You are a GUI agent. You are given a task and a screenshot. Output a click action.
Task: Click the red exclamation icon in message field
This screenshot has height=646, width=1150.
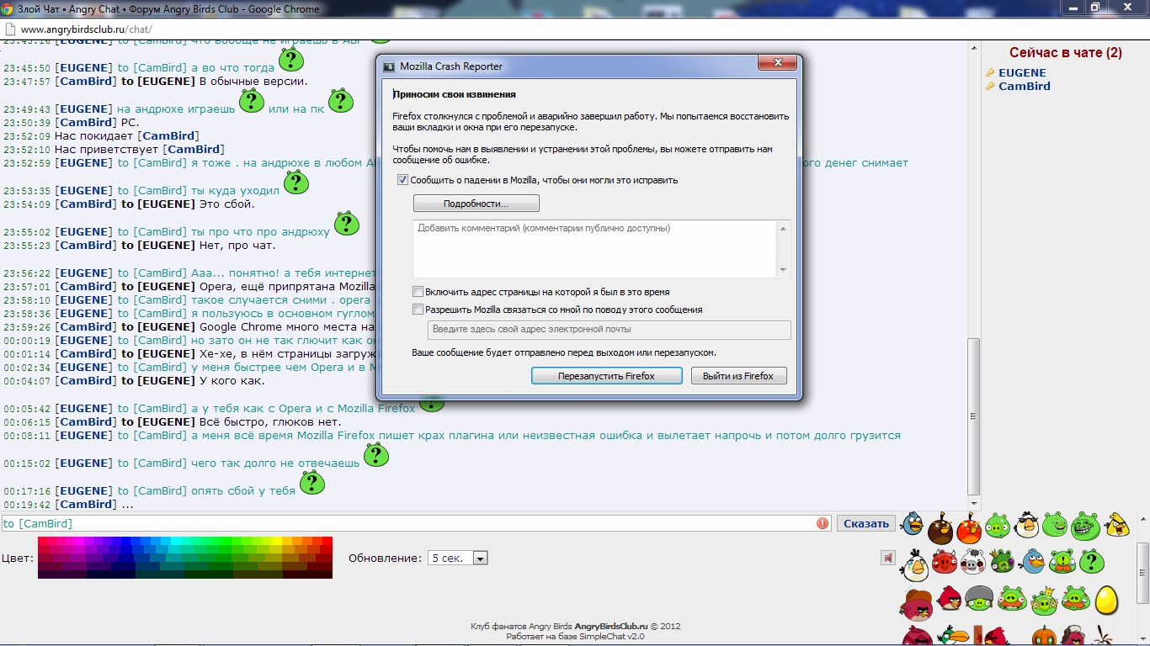(823, 523)
